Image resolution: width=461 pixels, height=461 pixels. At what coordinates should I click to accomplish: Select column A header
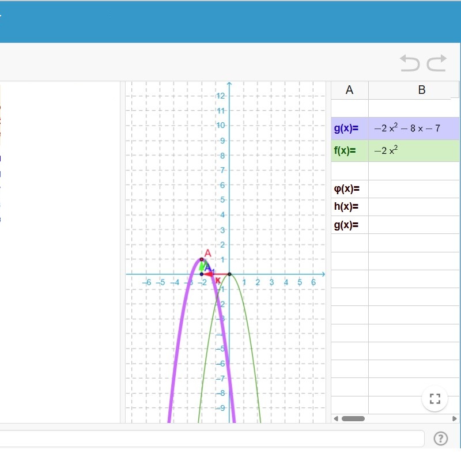350,90
